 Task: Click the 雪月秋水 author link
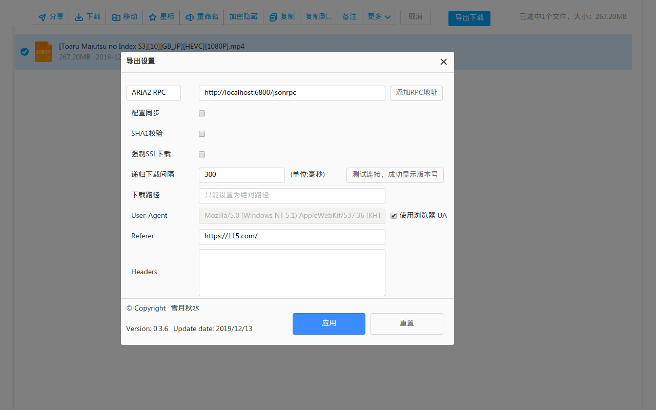185,308
